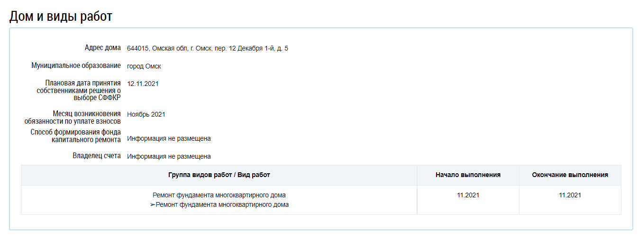This screenshot has height=237, width=638.
Task: Click the 'Дом и виды работ' heading
Action: point(61,16)
